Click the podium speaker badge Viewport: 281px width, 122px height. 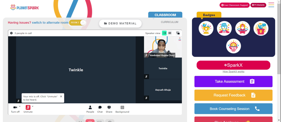[261, 28]
